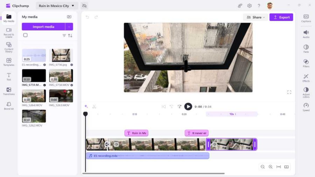The height and width of the screenshot is (177, 315).
Task: Click the scissors split icon
Action: pyautogui.click(x=94, y=106)
